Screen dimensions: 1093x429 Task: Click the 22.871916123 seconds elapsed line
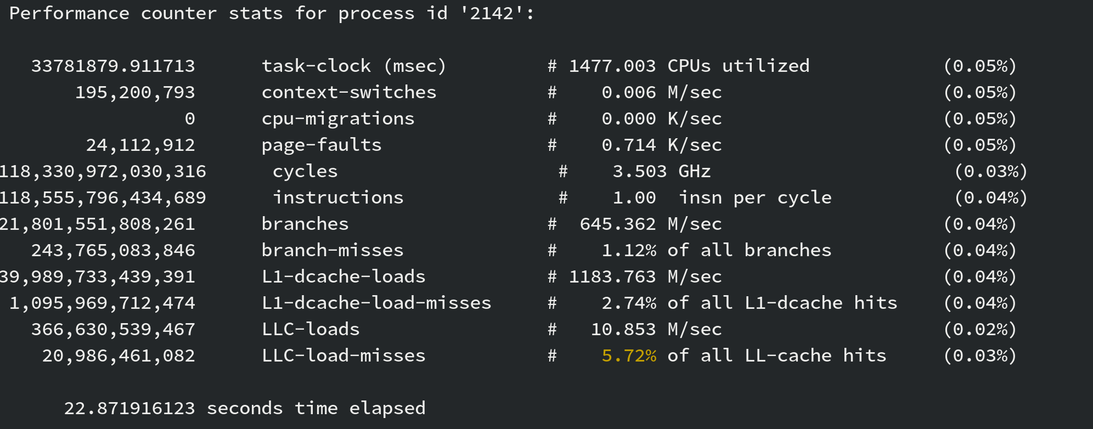tap(245, 408)
